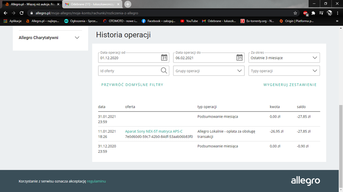Click the allegro footer logo
Viewport: 343px width, 192px height.
305,181
